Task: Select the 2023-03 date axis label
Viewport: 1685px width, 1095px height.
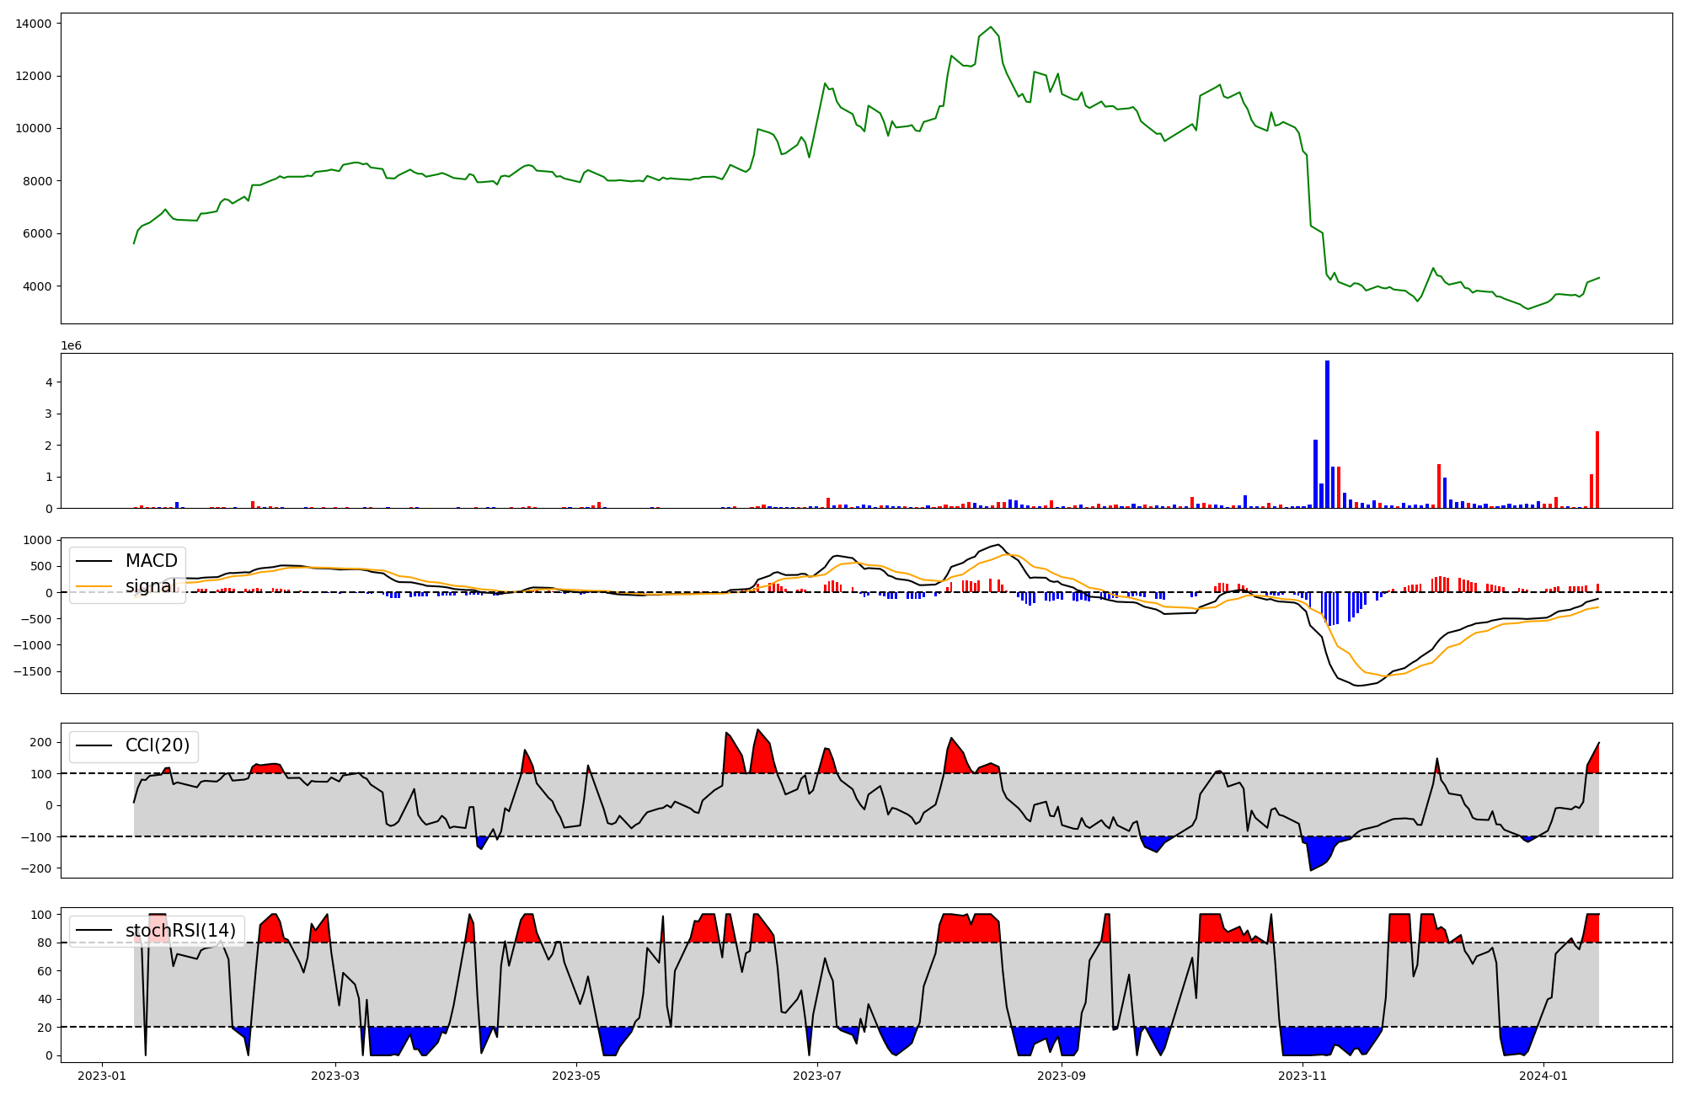Action: [335, 1076]
